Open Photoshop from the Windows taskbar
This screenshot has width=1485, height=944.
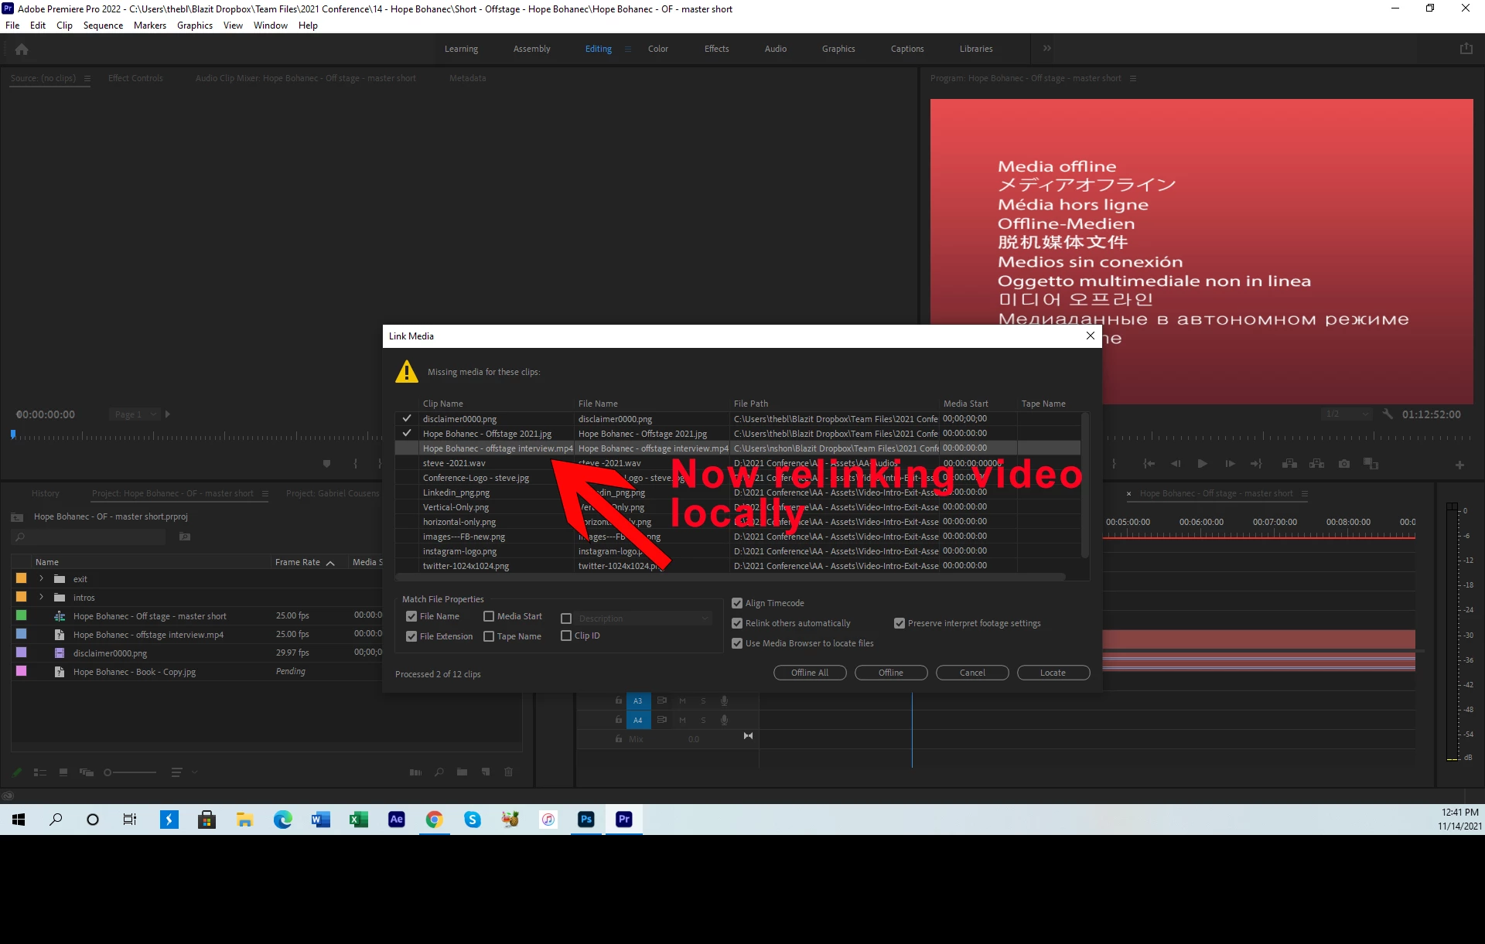pos(585,820)
